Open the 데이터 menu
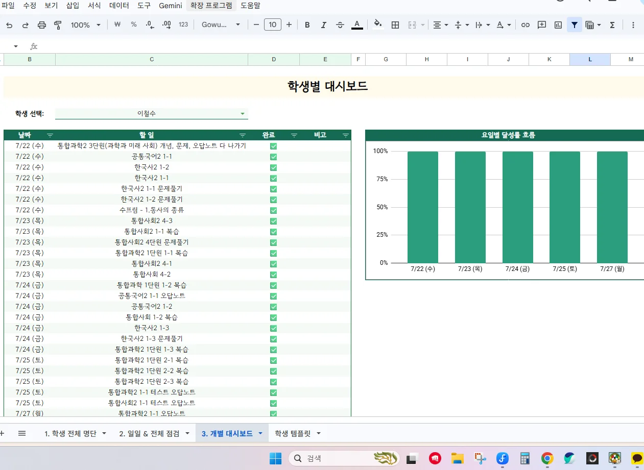Image resolution: width=644 pixels, height=470 pixels. (x=119, y=6)
